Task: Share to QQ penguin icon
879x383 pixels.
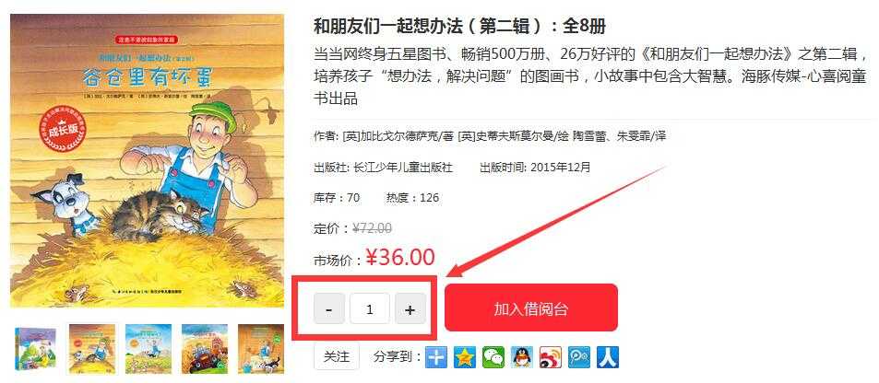Action: click(x=522, y=356)
